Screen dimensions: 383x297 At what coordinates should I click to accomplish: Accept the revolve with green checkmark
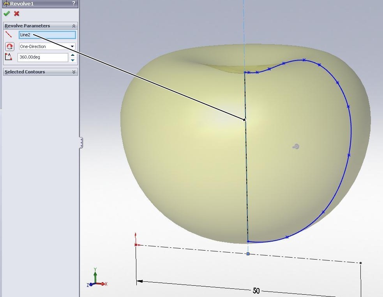7,13
